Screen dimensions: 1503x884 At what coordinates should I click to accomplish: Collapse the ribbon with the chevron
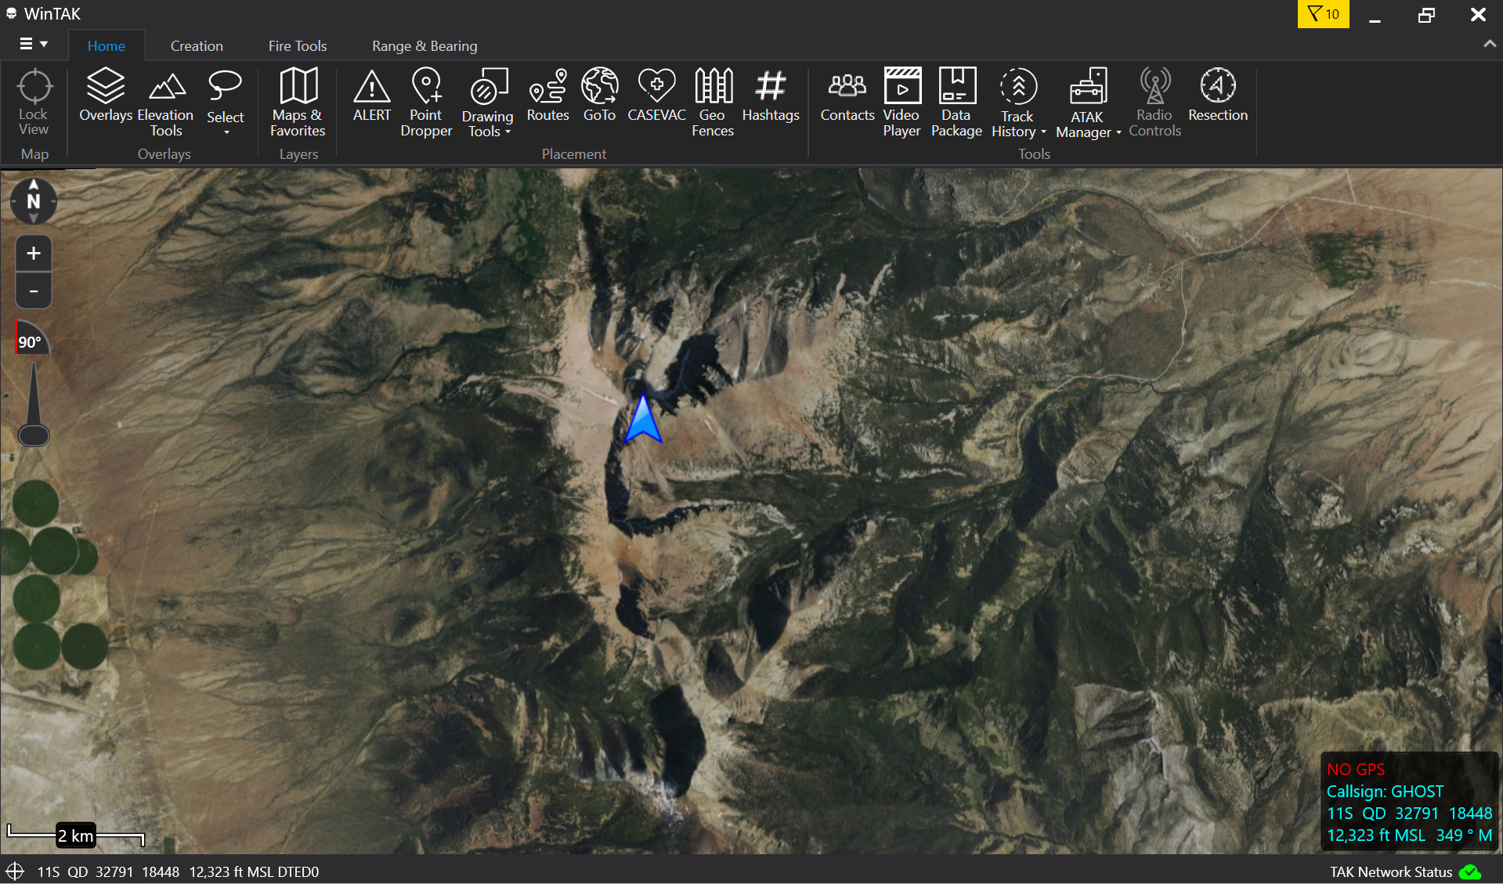(x=1489, y=45)
